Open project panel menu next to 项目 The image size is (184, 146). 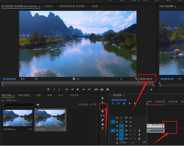coord(14,96)
